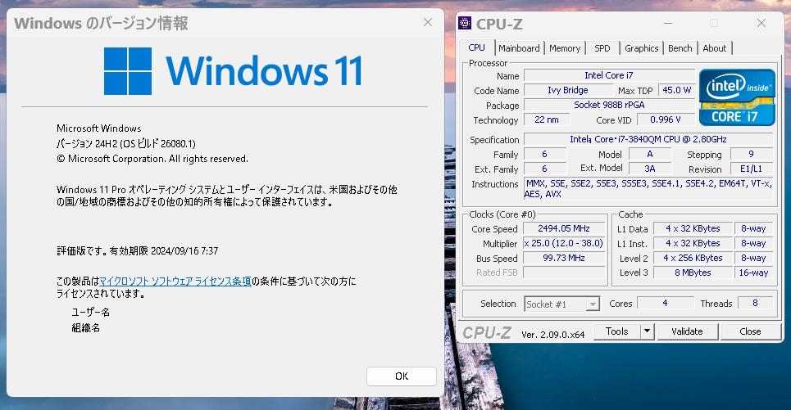Minimize the CPU-Z window
The height and width of the screenshot is (410, 791).
click(x=668, y=23)
